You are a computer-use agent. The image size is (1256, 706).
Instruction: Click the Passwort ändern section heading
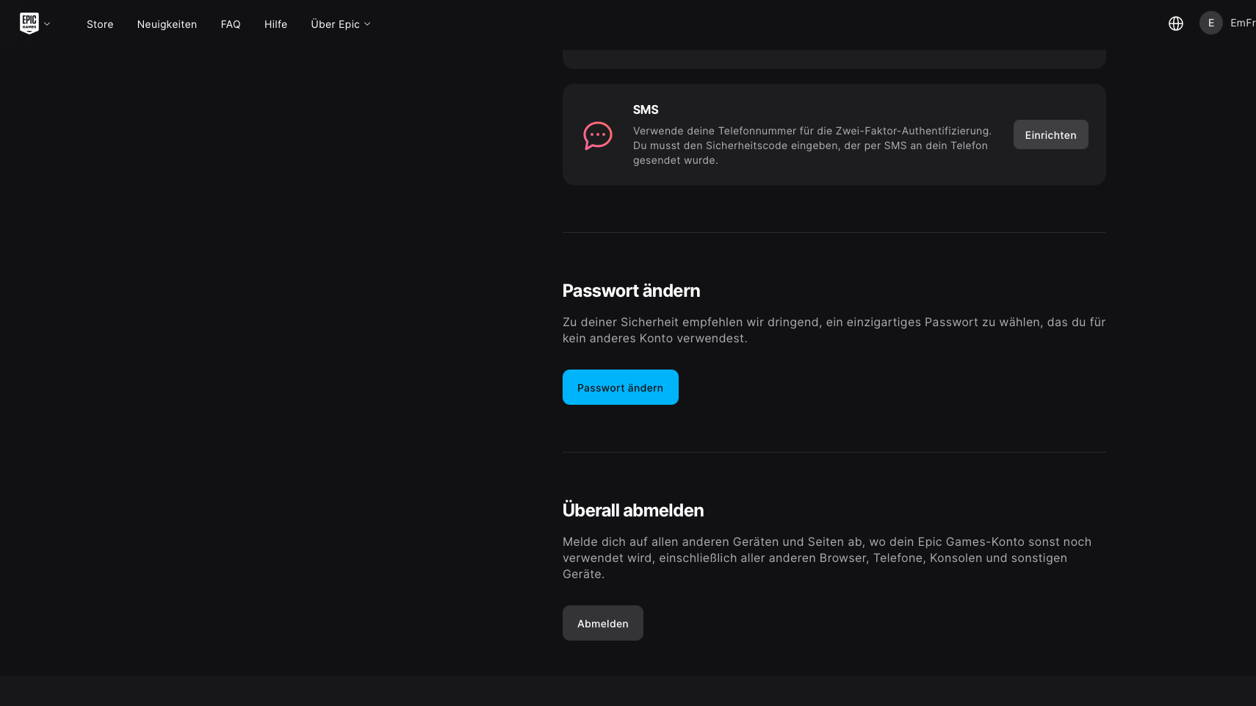(x=631, y=291)
